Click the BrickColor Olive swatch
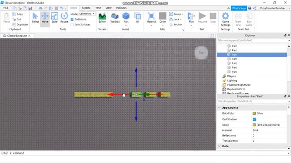Screen dimensions: 291x163 tap(254, 113)
